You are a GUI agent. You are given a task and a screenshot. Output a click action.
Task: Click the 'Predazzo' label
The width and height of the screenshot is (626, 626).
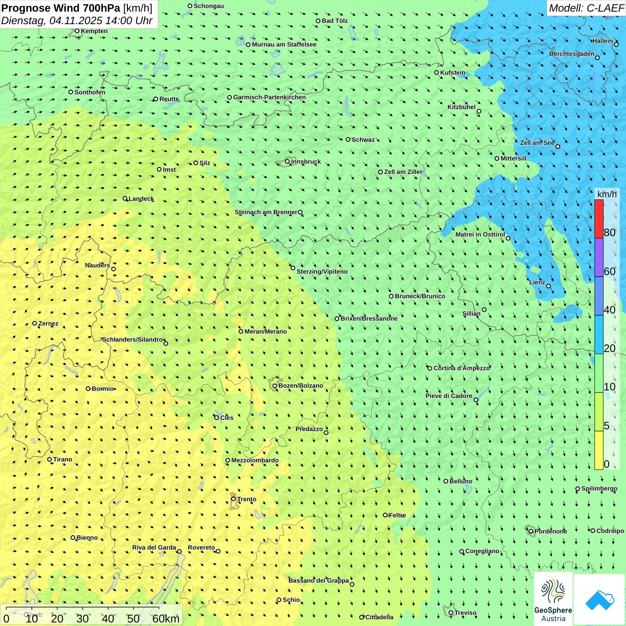coord(309,429)
